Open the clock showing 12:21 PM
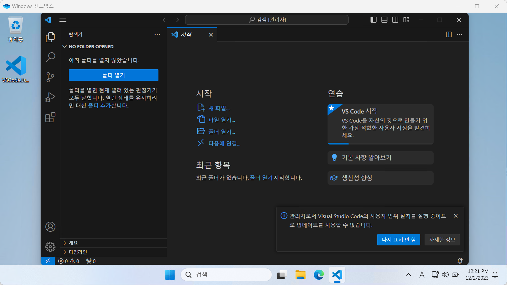This screenshot has width=507, height=285. pos(477,275)
